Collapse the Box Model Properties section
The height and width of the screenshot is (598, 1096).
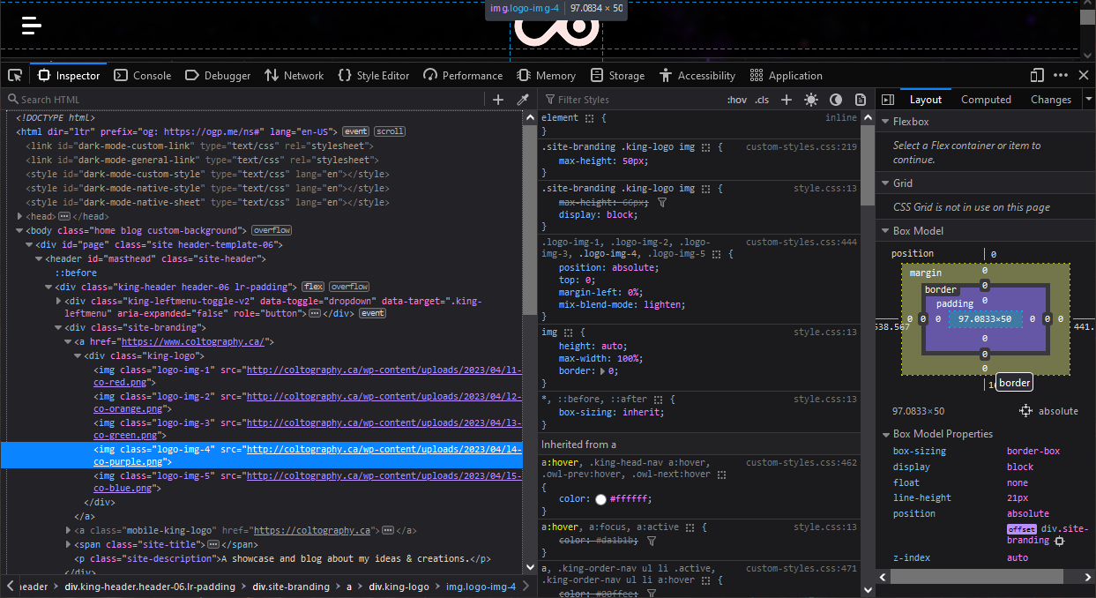click(885, 434)
